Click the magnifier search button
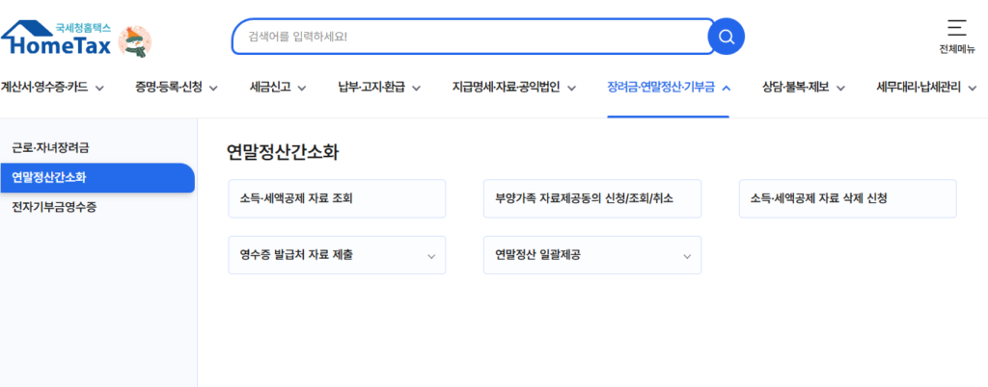Screen dimensions: 988x387 [x=726, y=38]
